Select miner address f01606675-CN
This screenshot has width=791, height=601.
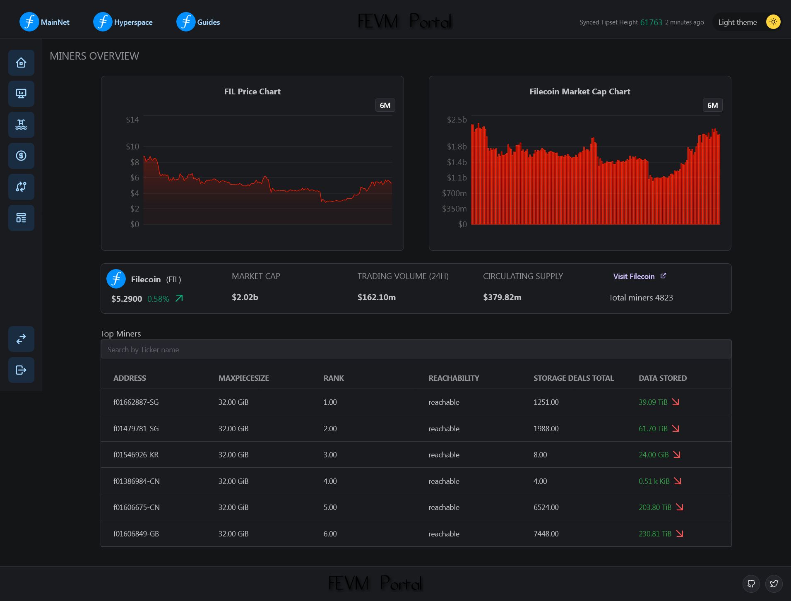[x=136, y=507]
